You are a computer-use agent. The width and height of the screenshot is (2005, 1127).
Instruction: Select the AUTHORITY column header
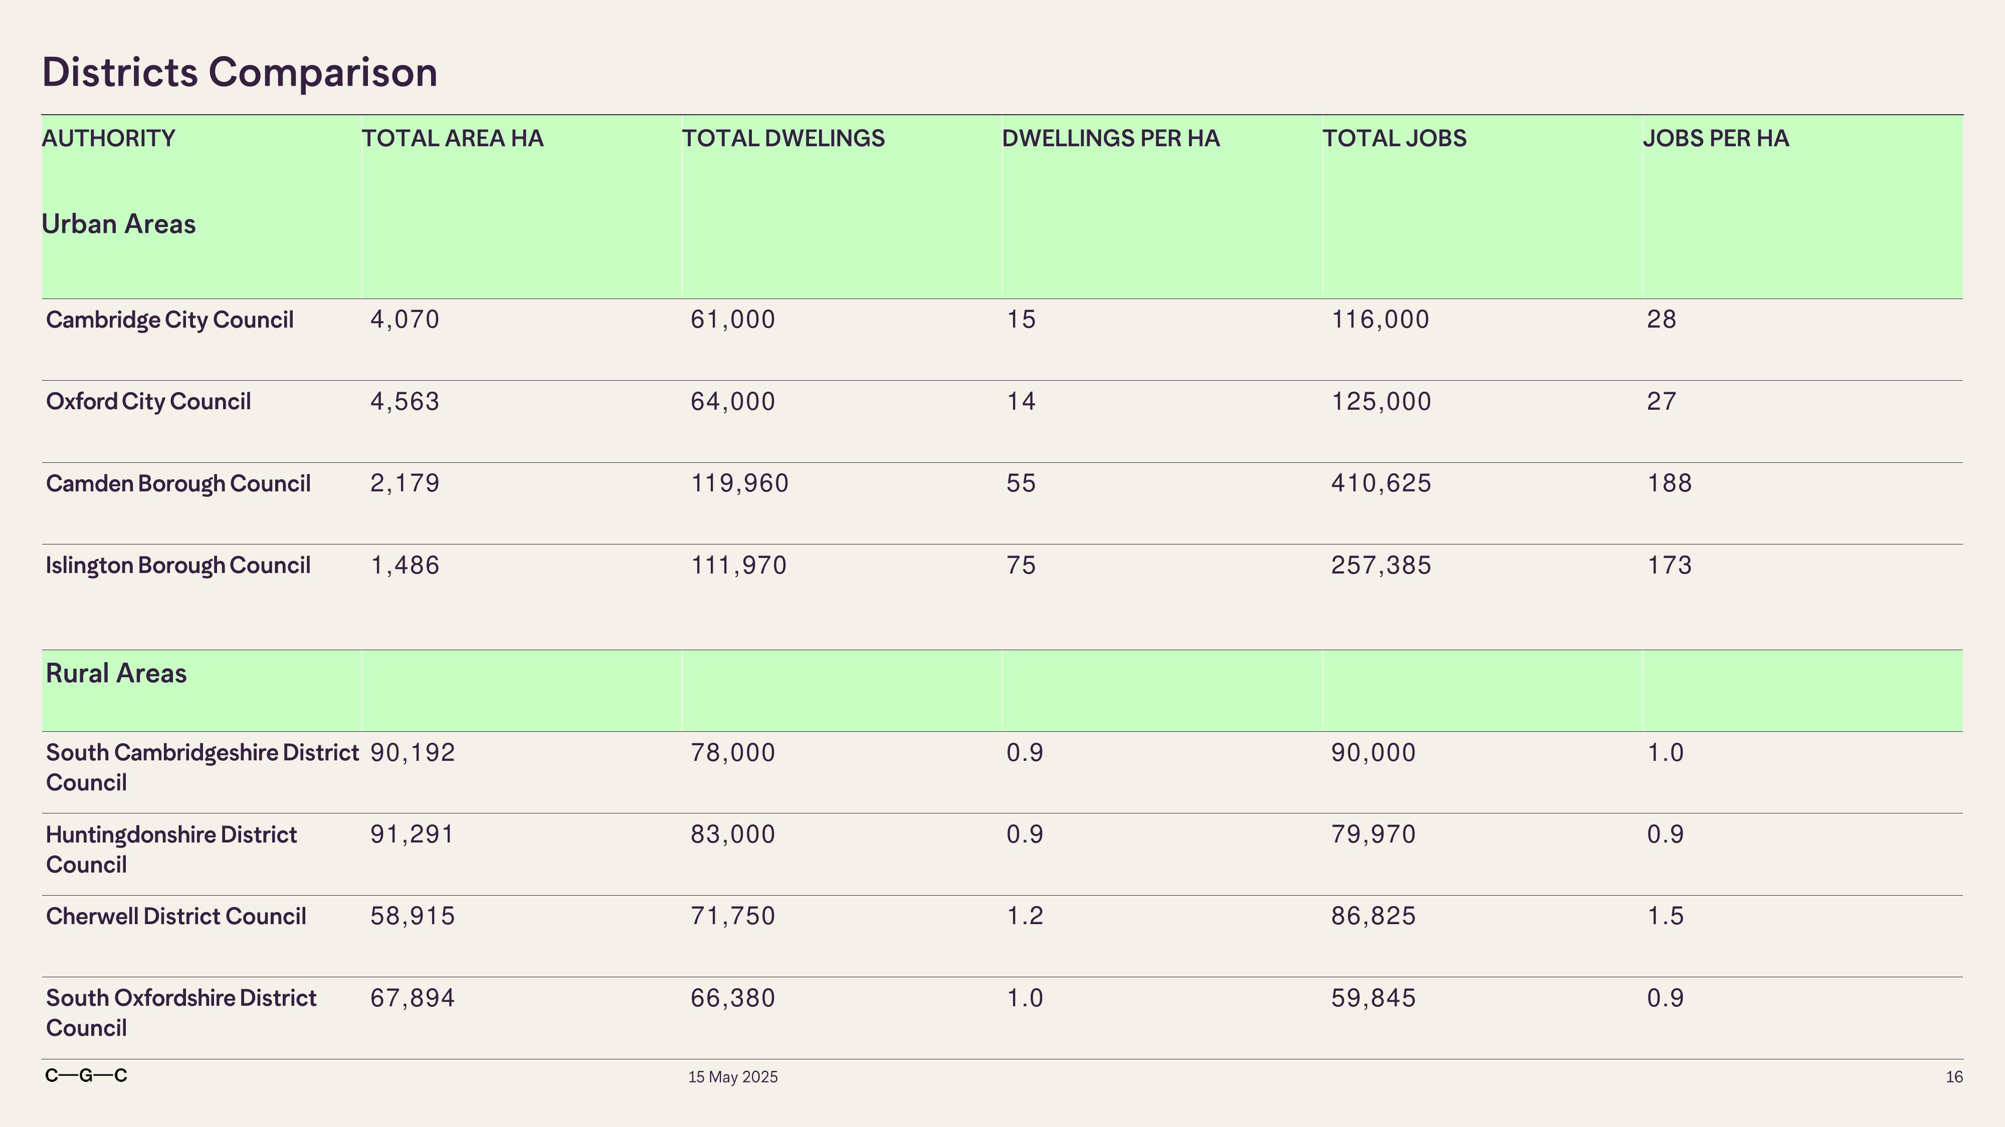(108, 138)
